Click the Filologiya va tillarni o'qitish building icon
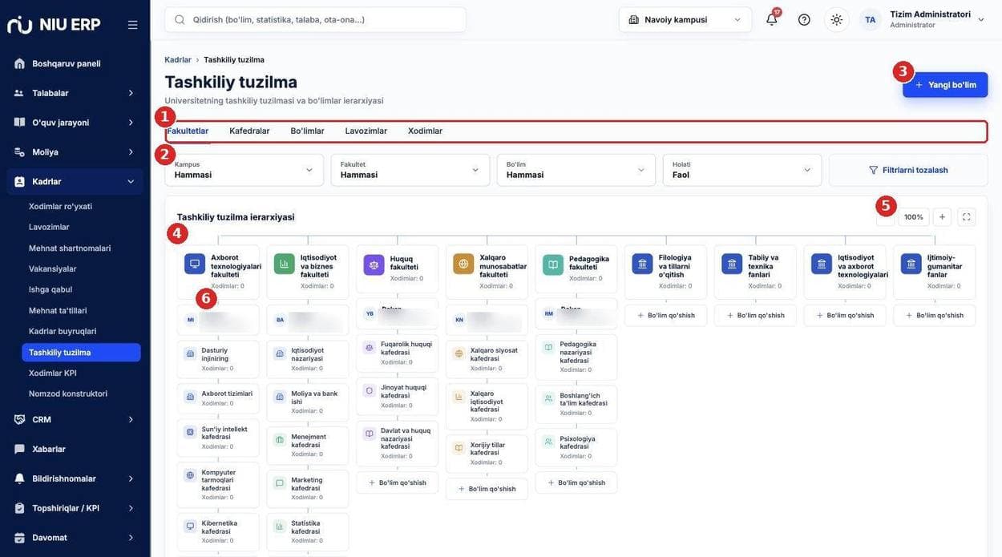Screen dimensions: 1002x557 pos(642,264)
